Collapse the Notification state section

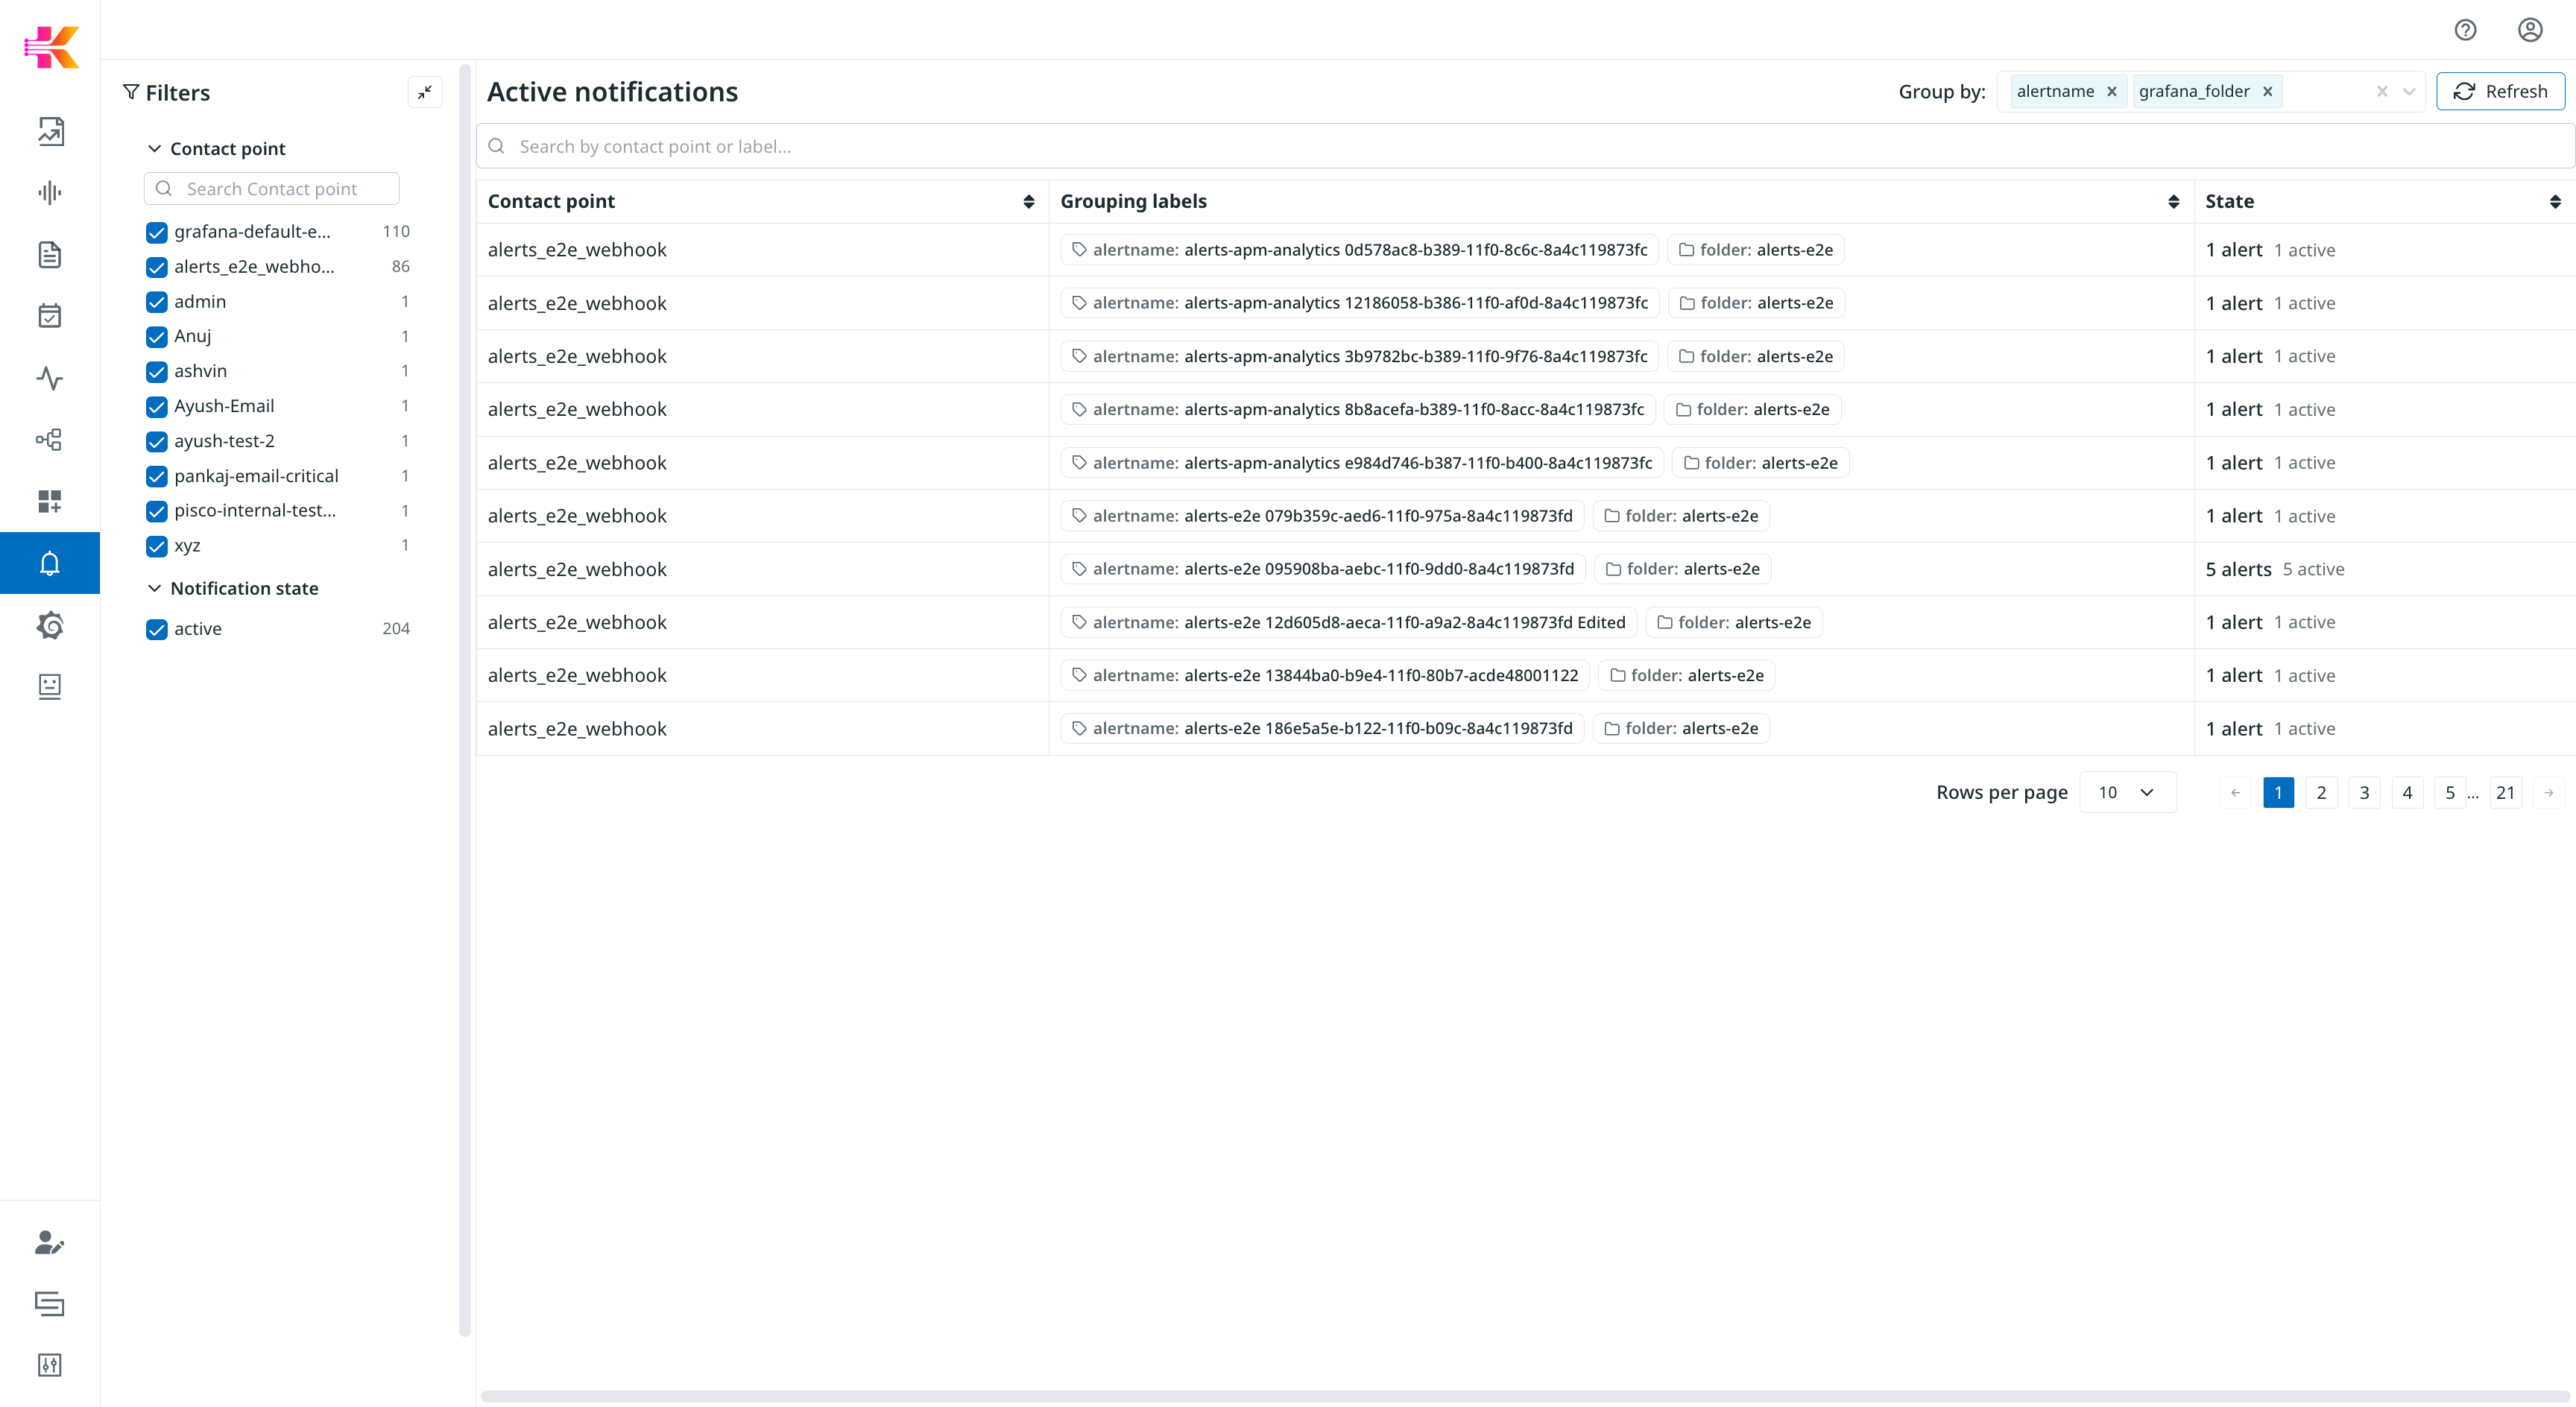[x=154, y=588]
